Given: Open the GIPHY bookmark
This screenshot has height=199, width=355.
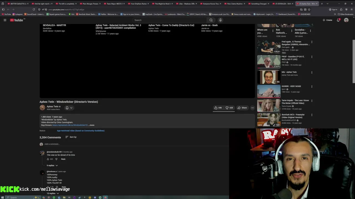Looking at the screenshot, I should click(x=197, y=14).
